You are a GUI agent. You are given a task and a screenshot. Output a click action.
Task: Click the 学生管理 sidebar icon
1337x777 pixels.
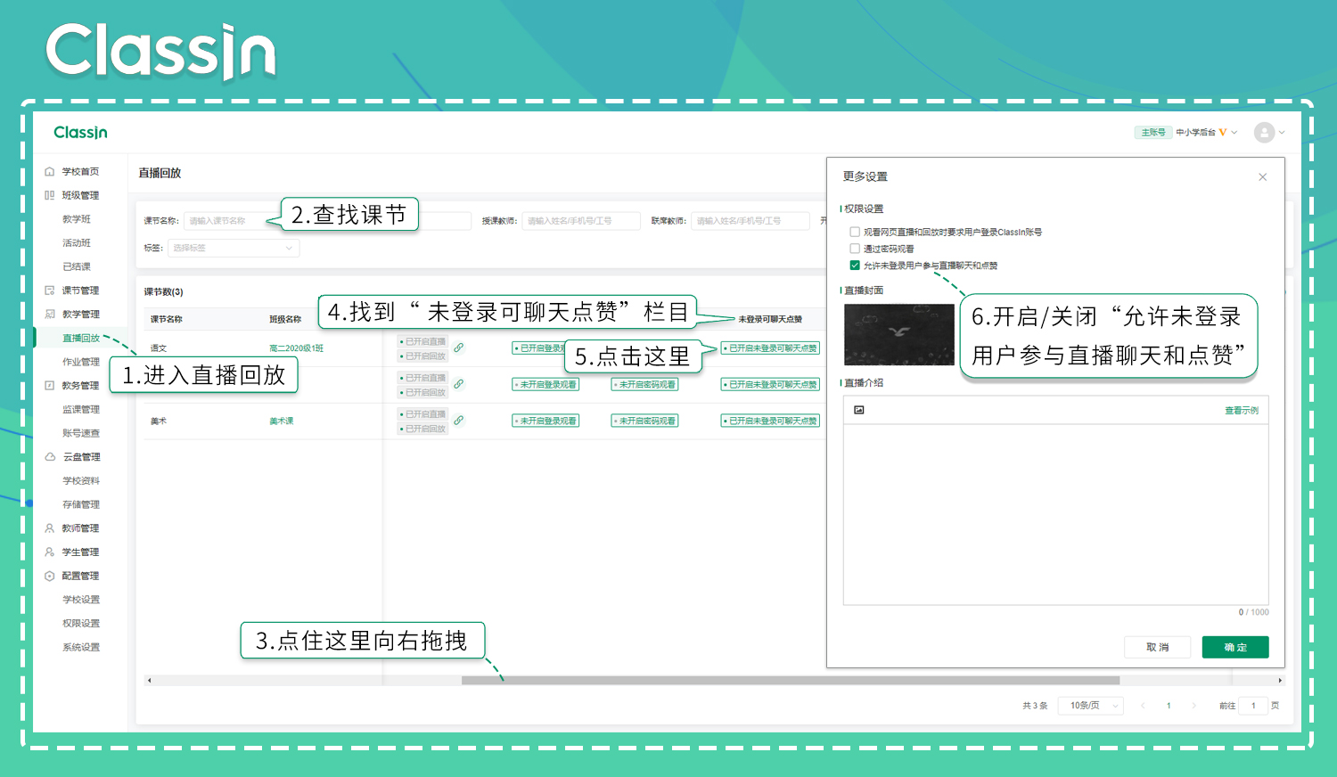(x=50, y=552)
